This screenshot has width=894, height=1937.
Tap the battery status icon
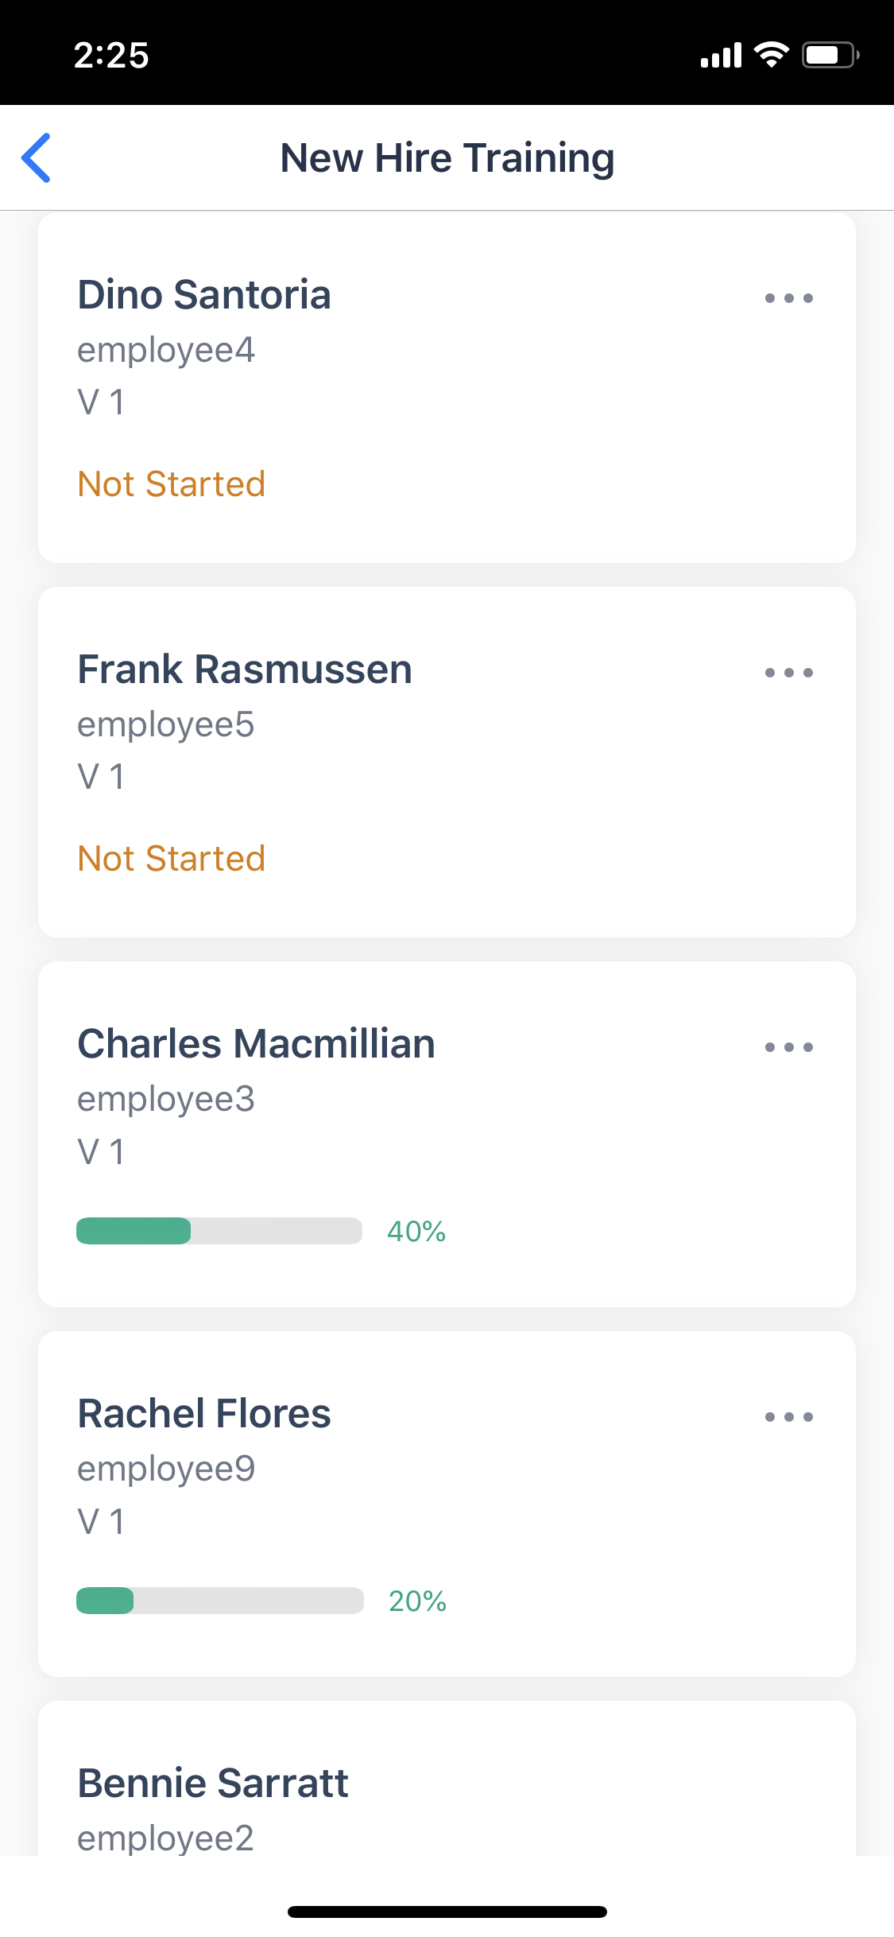click(830, 55)
